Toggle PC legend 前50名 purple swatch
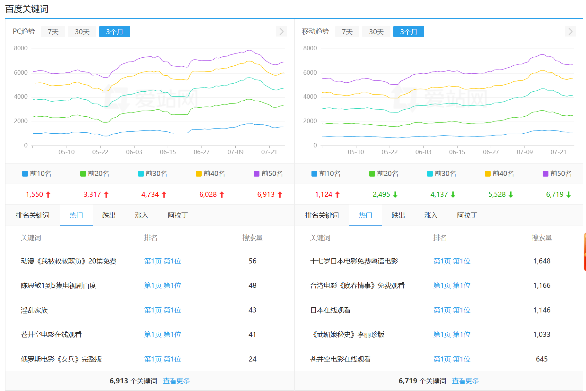 (256, 174)
